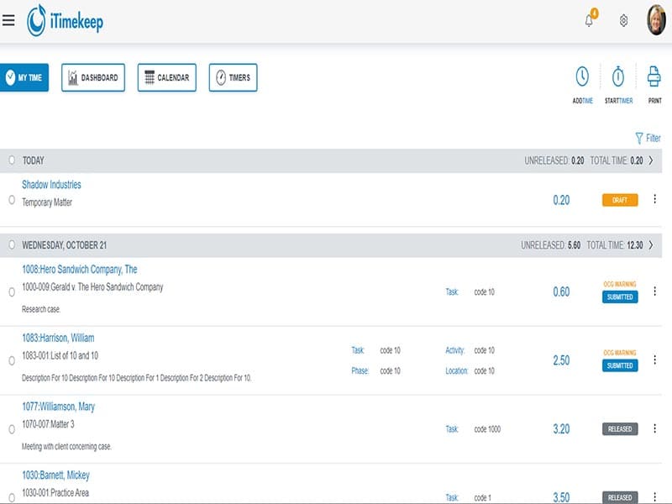Click the 2.50 hours value
The width and height of the screenshot is (672, 504).
tap(561, 360)
